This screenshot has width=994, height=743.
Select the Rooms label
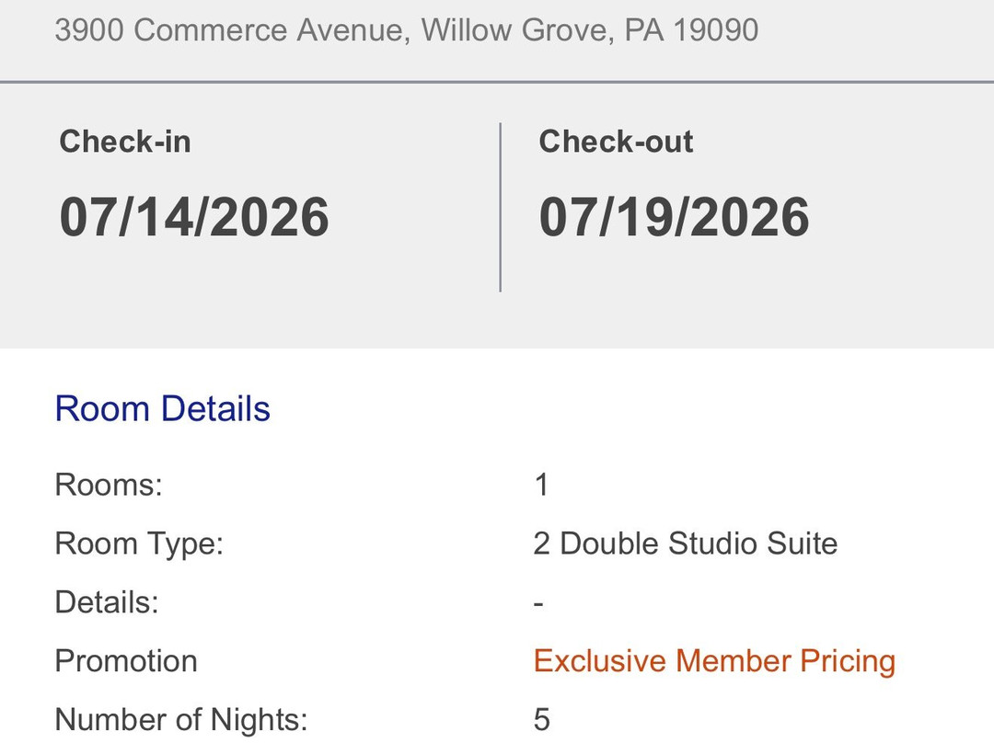[109, 485]
